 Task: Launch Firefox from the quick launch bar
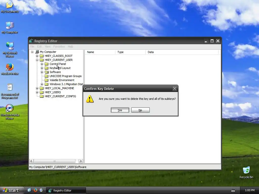pyautogui.click(x=35, y=190)
